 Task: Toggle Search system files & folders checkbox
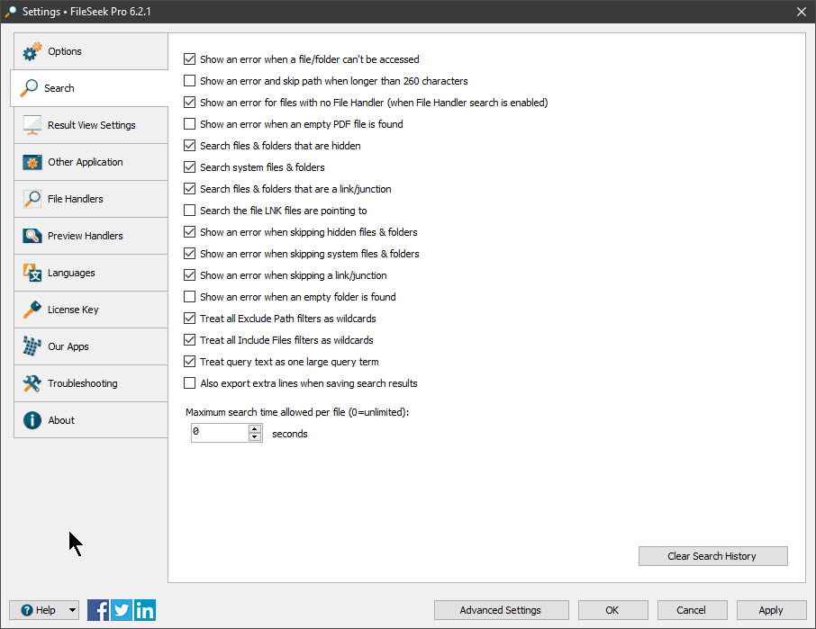pos(189,167)
